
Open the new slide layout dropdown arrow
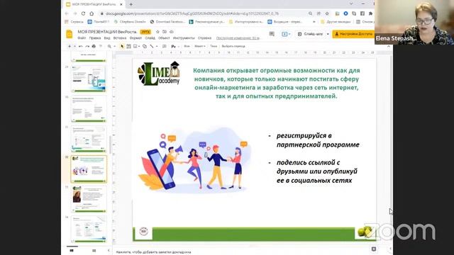pyautogui.click(x=74, y=46)
